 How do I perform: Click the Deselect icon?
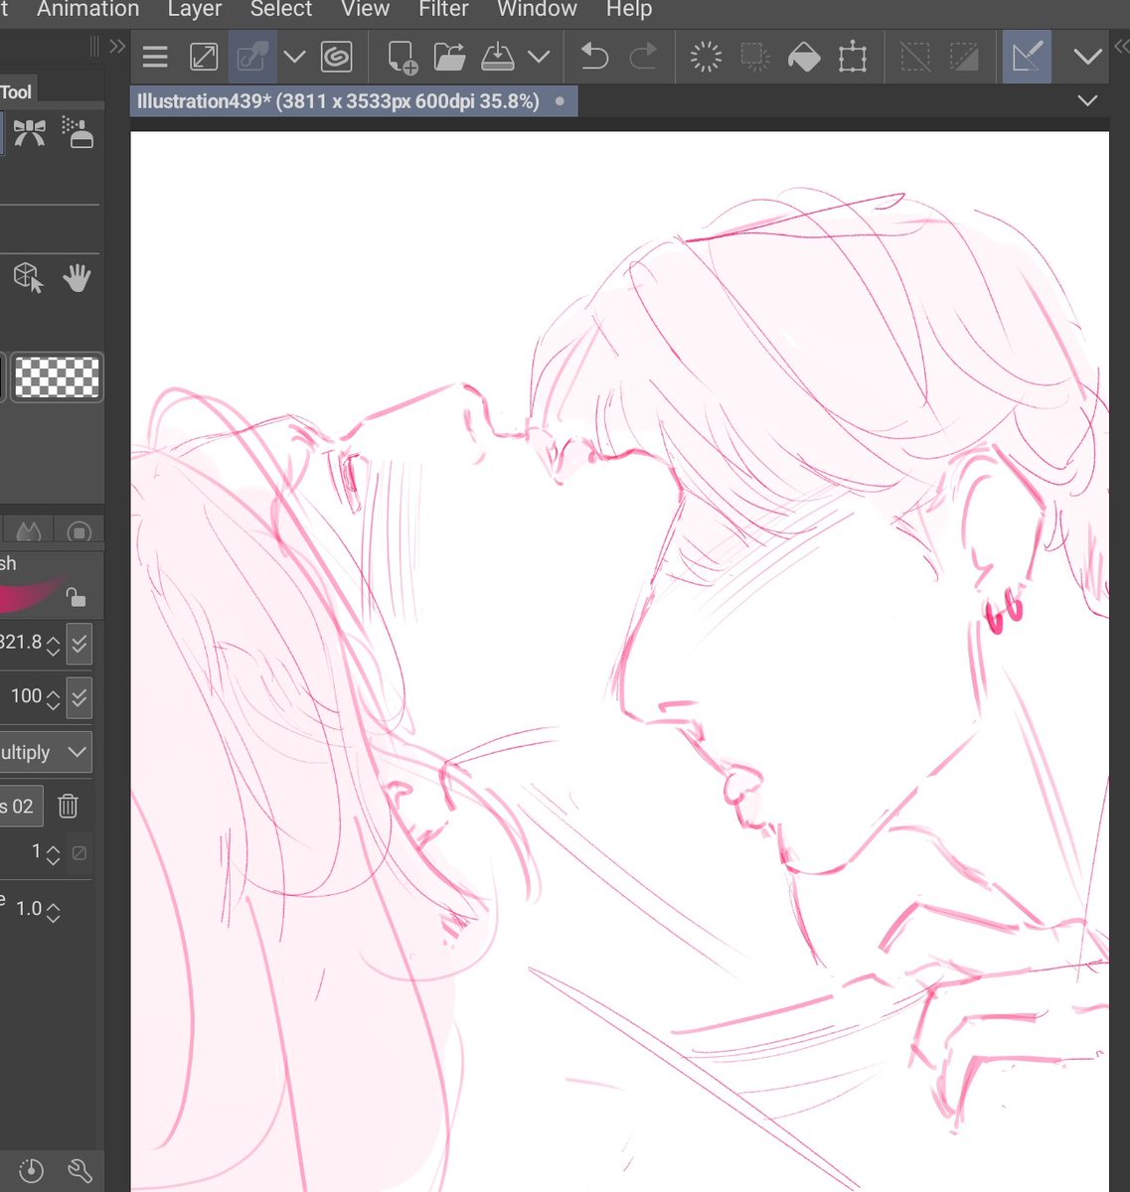[915, 57]
